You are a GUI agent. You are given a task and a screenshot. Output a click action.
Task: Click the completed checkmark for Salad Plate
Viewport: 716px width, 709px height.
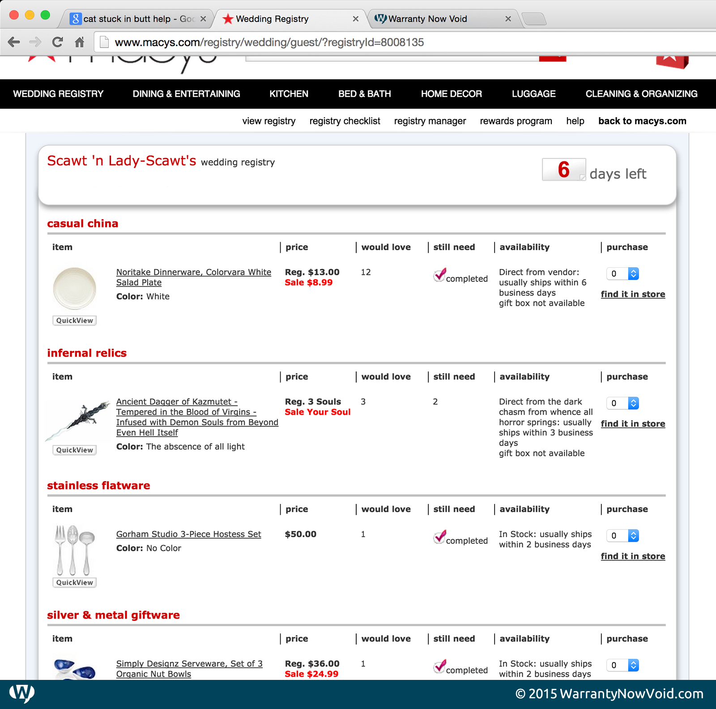tap(440, 274)
